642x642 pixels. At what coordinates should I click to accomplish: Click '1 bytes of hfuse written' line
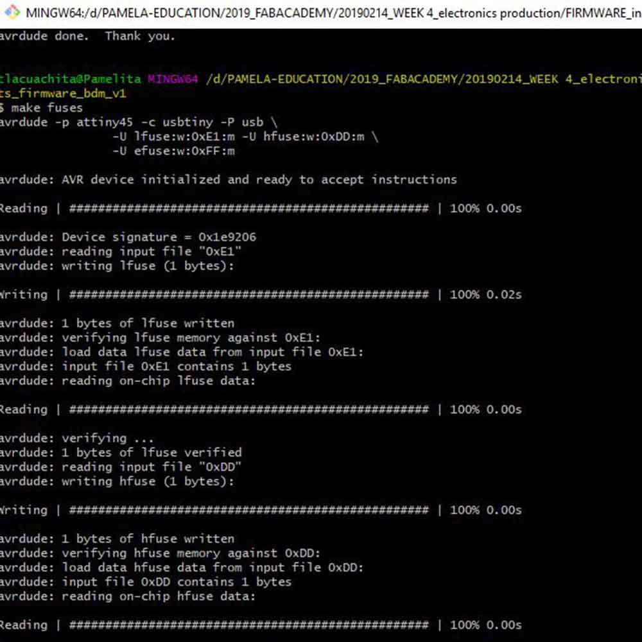coord(117,539)
